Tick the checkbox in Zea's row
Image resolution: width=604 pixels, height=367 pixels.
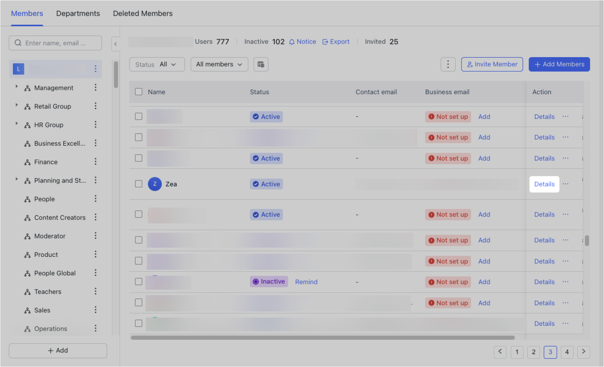[139, 184]
